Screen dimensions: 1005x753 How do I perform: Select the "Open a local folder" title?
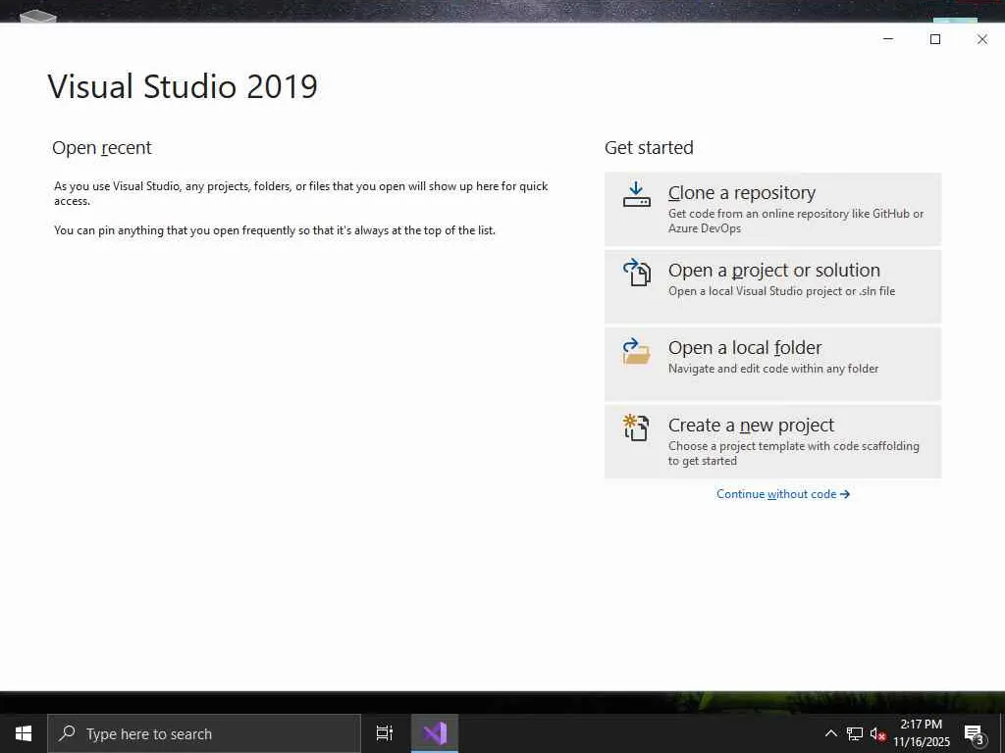744,348
